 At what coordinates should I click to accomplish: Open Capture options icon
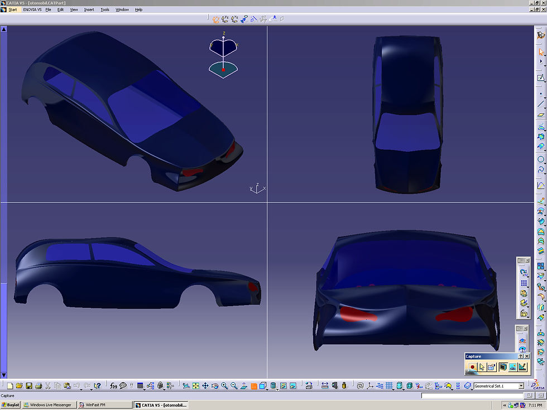coord(492,367)
